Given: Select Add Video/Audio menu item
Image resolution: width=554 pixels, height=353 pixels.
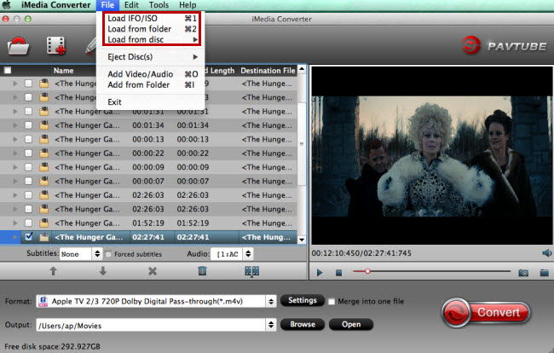Looking at the screenshot, I should pos(151,74).
